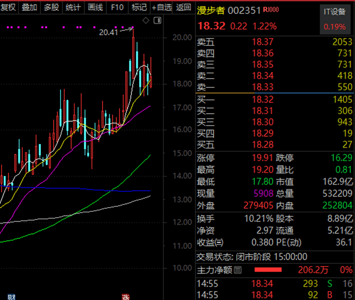This screenshot has height=300, width=355.
Task: Click the 10.00 price axis label
Action: pos(182,268)
